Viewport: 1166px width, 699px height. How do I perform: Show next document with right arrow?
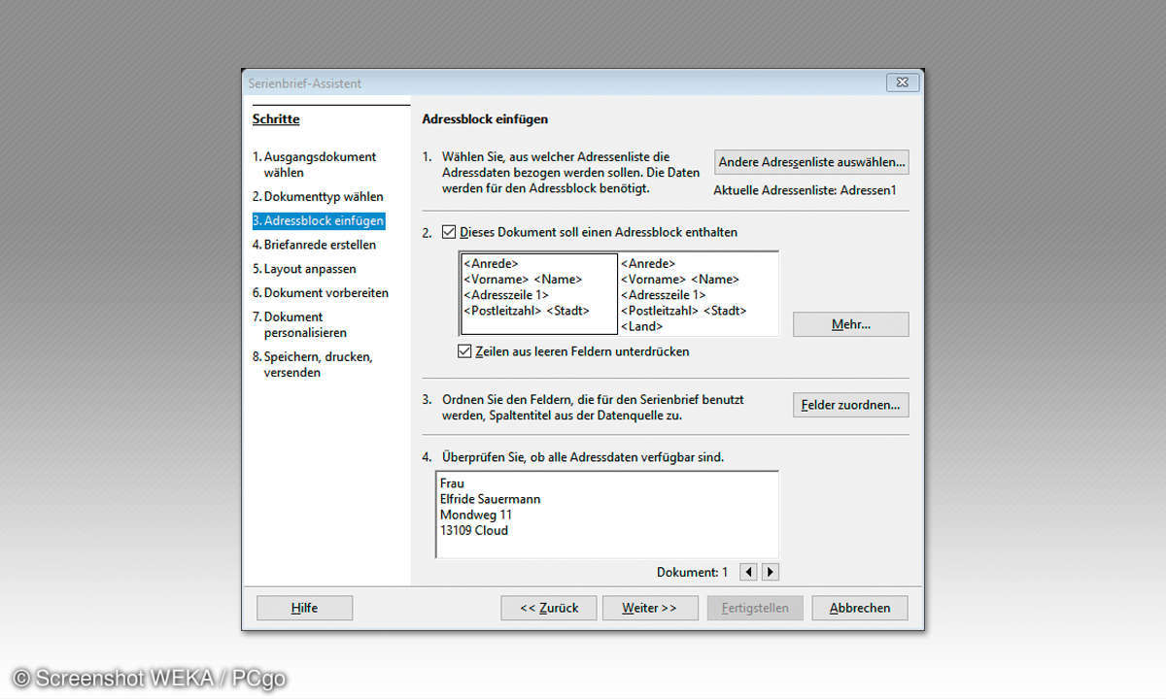(x=770, y=573)
